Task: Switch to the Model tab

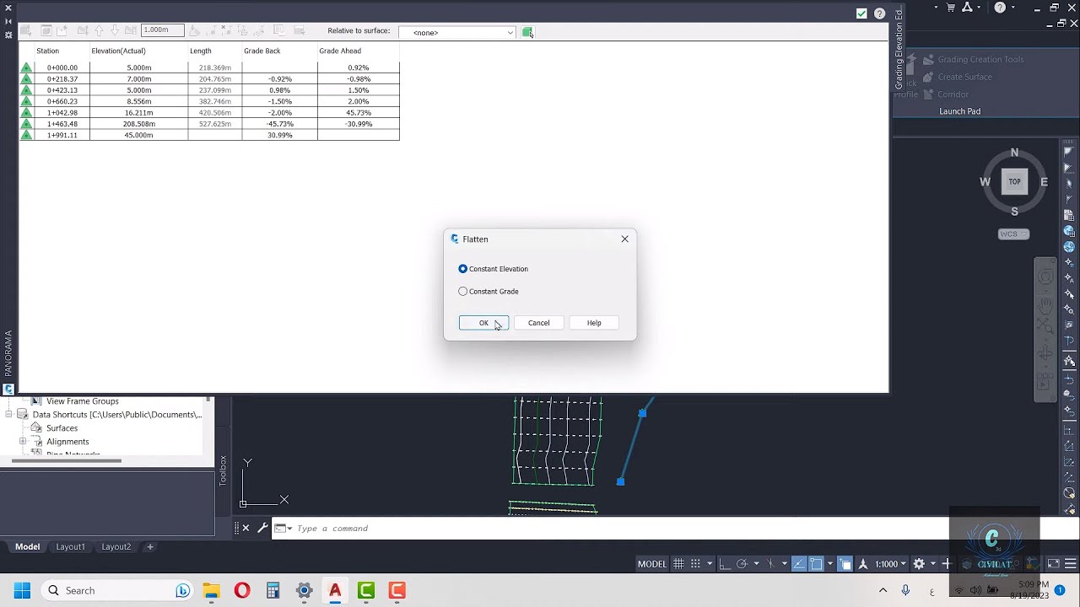Action: (x=27, y=547)
